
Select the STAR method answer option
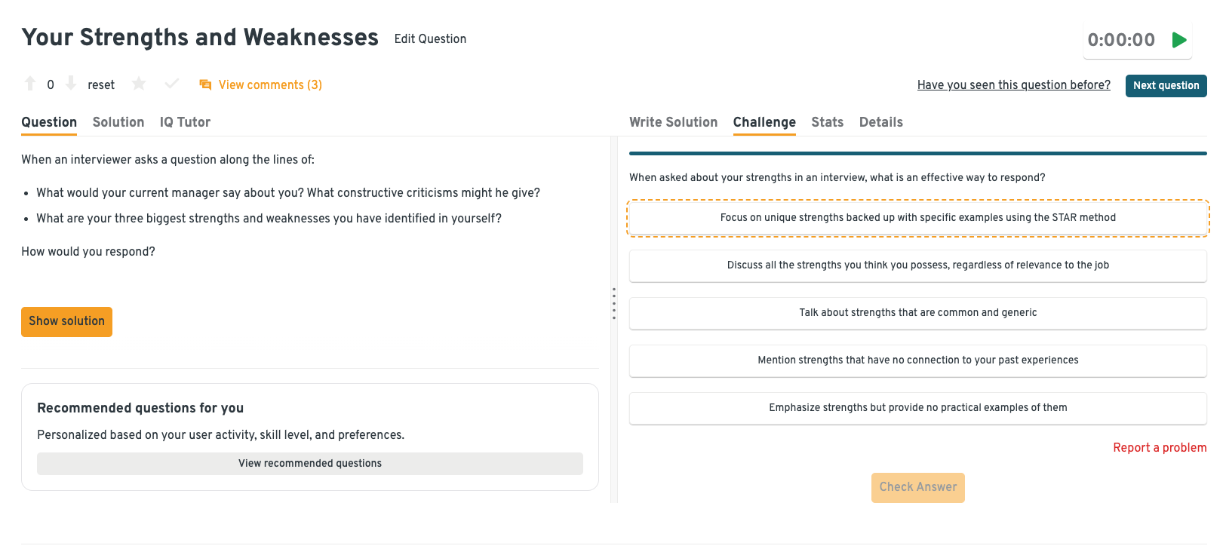[x=917, y=218]
